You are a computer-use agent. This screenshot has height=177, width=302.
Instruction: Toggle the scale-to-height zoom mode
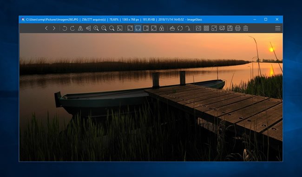click(x=146, y=28)
